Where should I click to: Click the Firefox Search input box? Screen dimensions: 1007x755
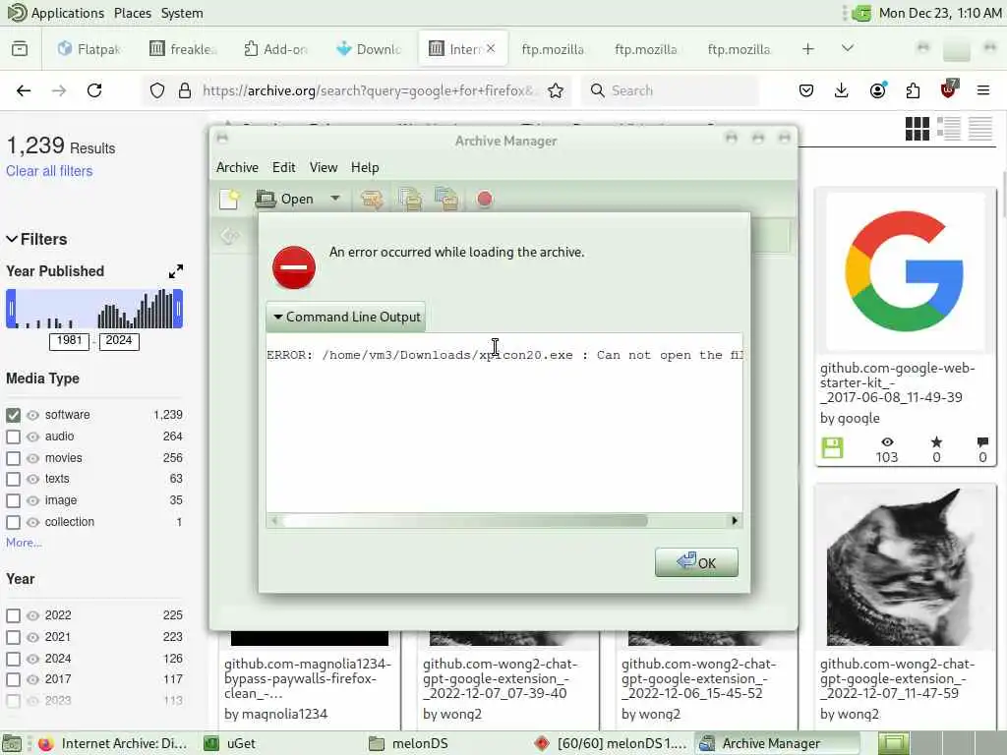670,90
